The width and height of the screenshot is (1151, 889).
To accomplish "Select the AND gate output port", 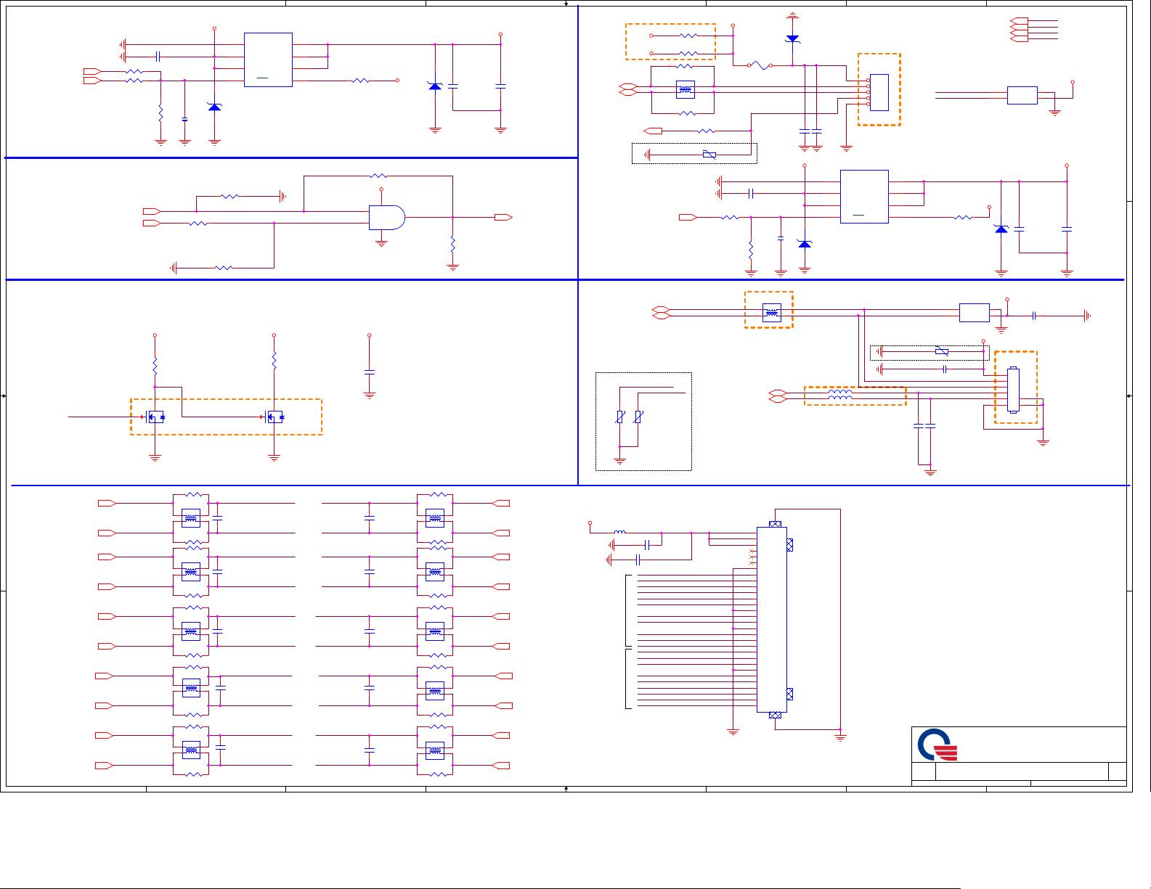I will [503, 217].
